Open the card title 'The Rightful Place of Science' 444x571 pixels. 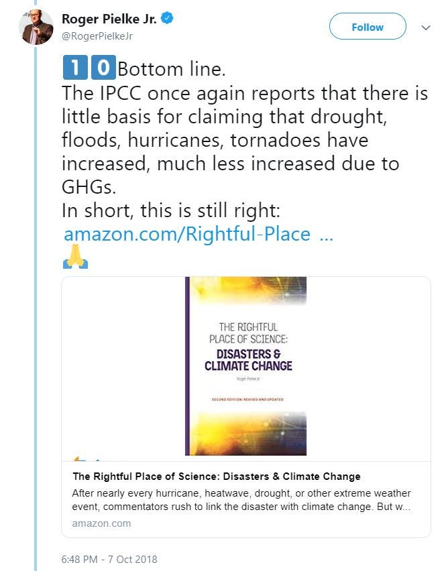coord(216,477)
